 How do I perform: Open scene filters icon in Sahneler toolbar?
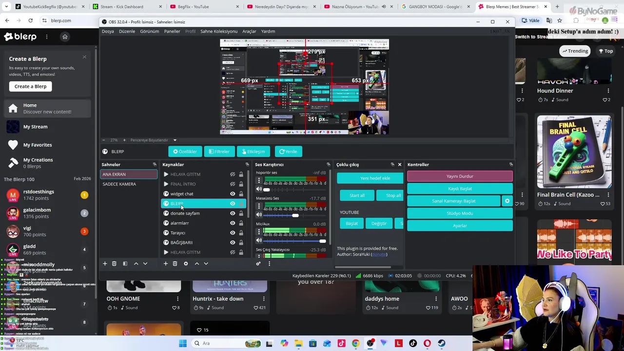125,264
